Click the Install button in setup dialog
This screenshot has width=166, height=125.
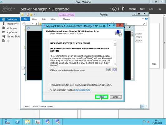pos(102,97)
